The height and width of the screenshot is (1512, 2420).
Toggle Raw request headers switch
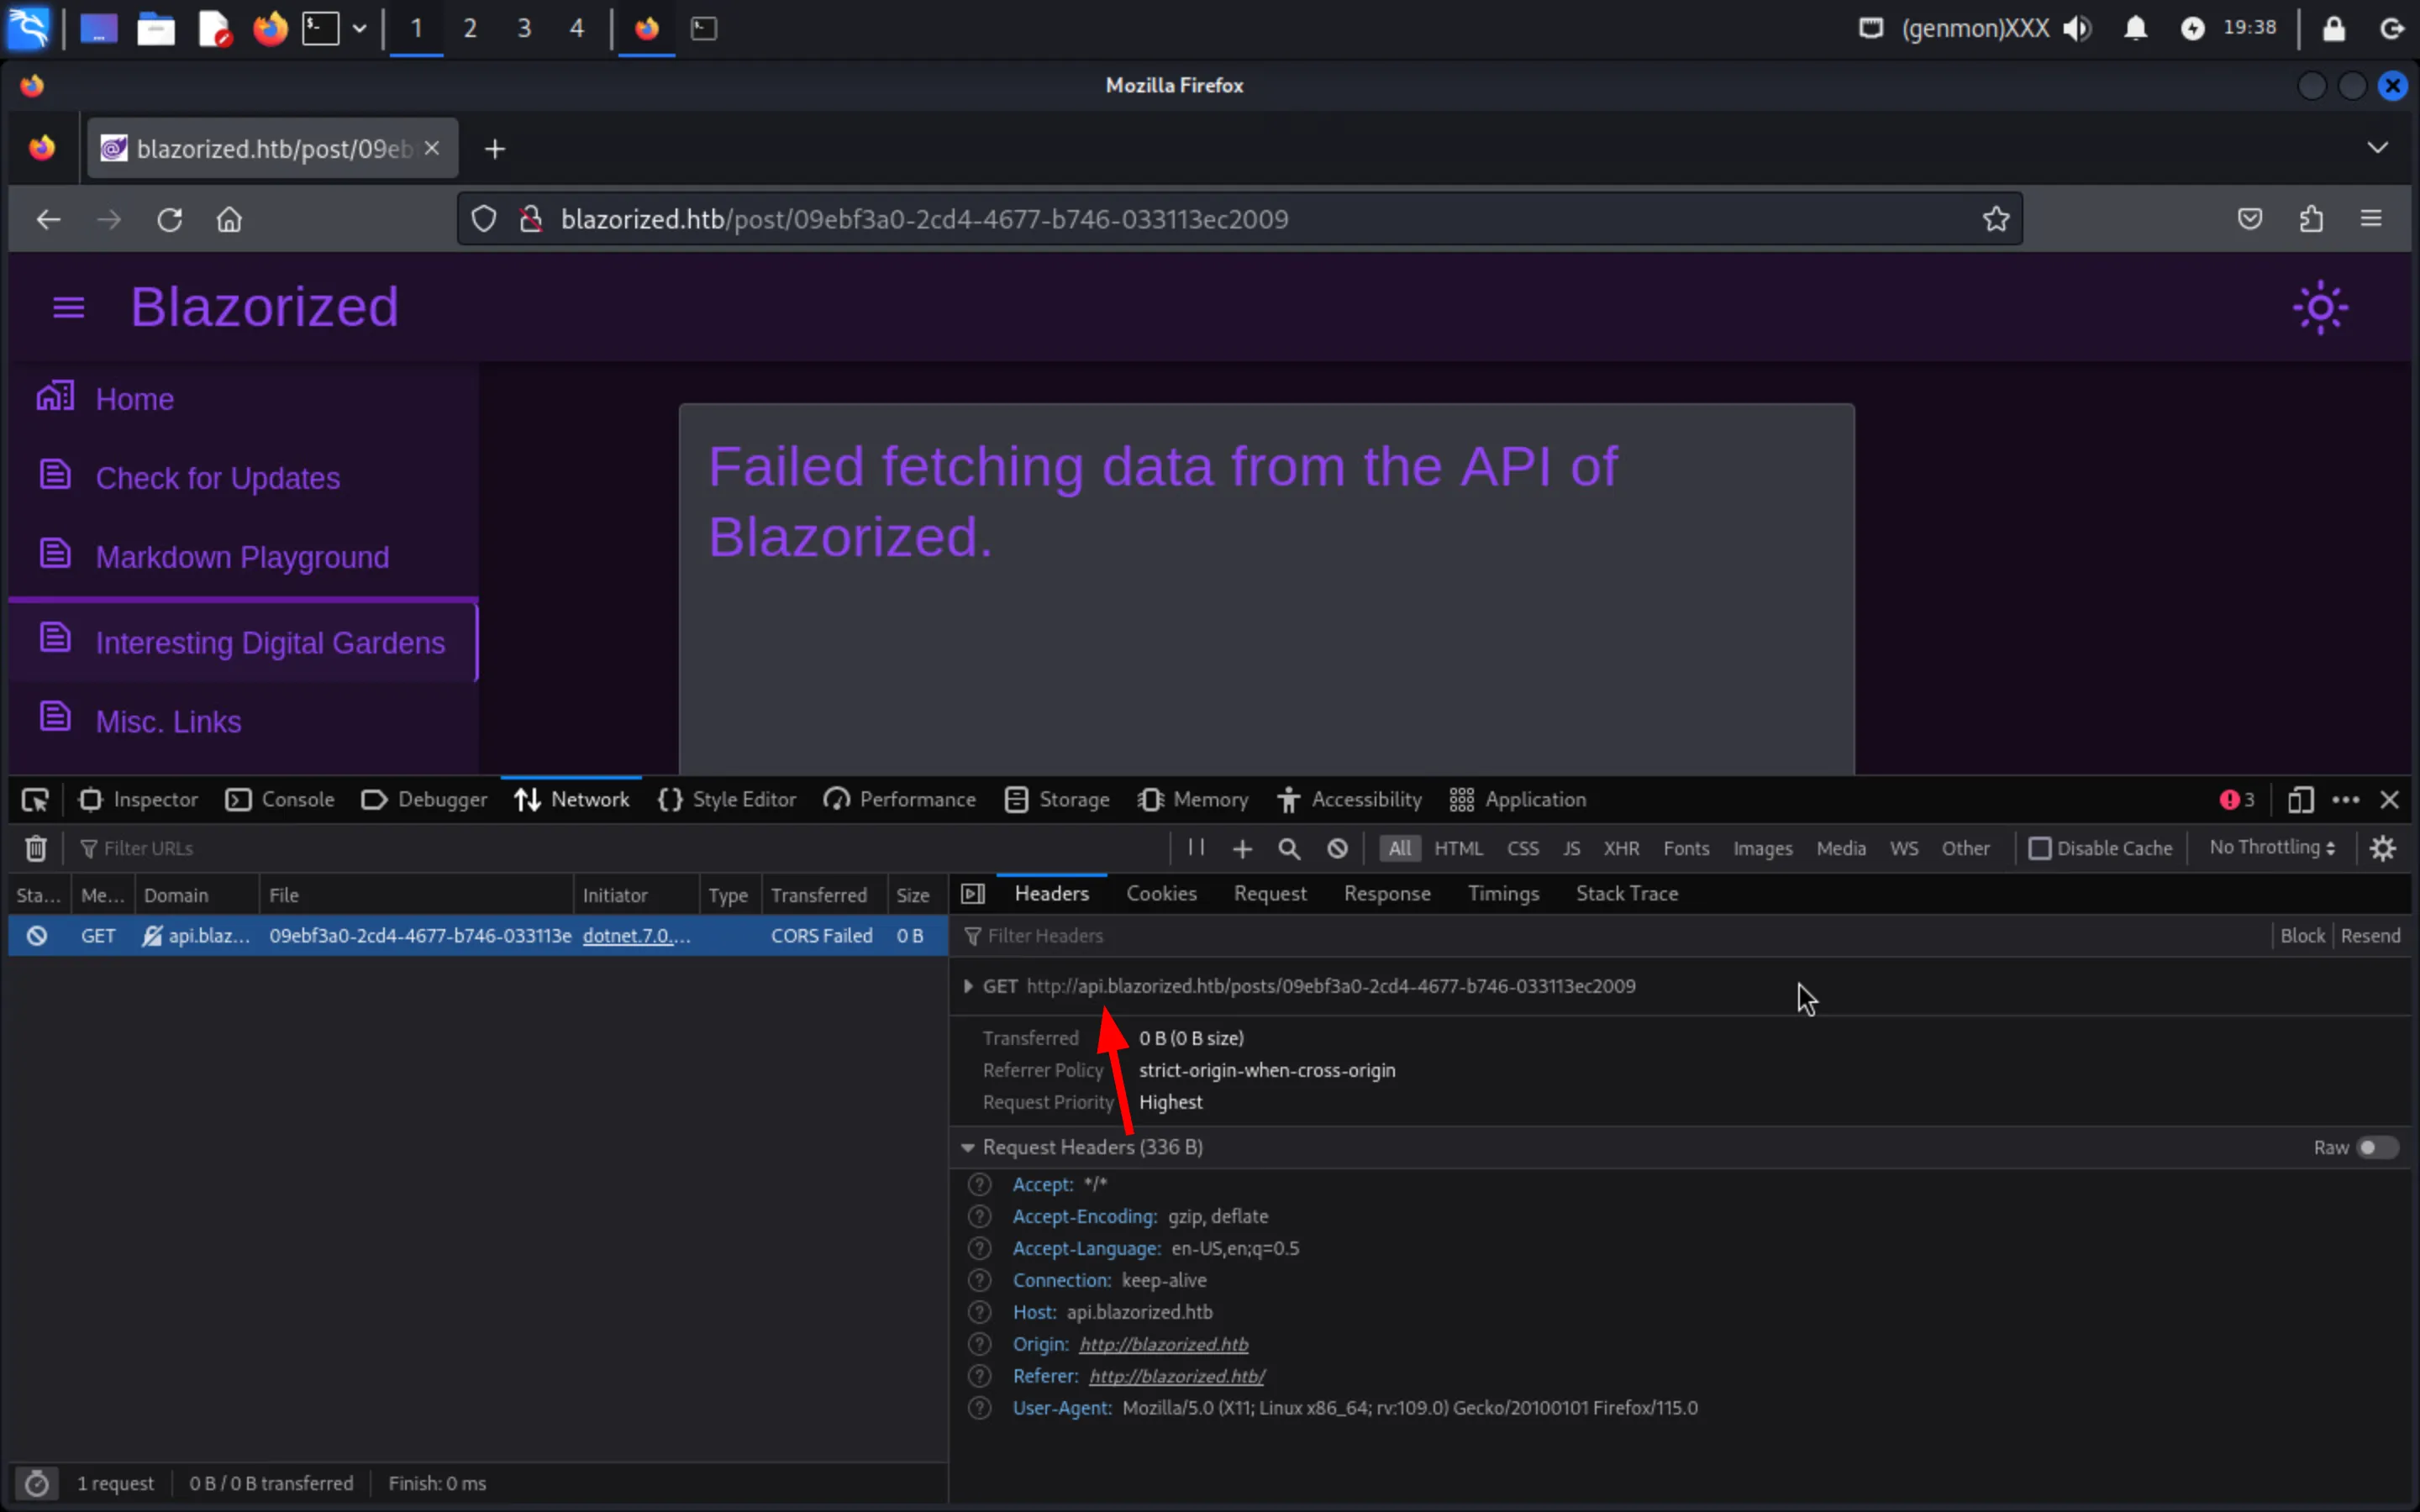pos(2377,1148)
